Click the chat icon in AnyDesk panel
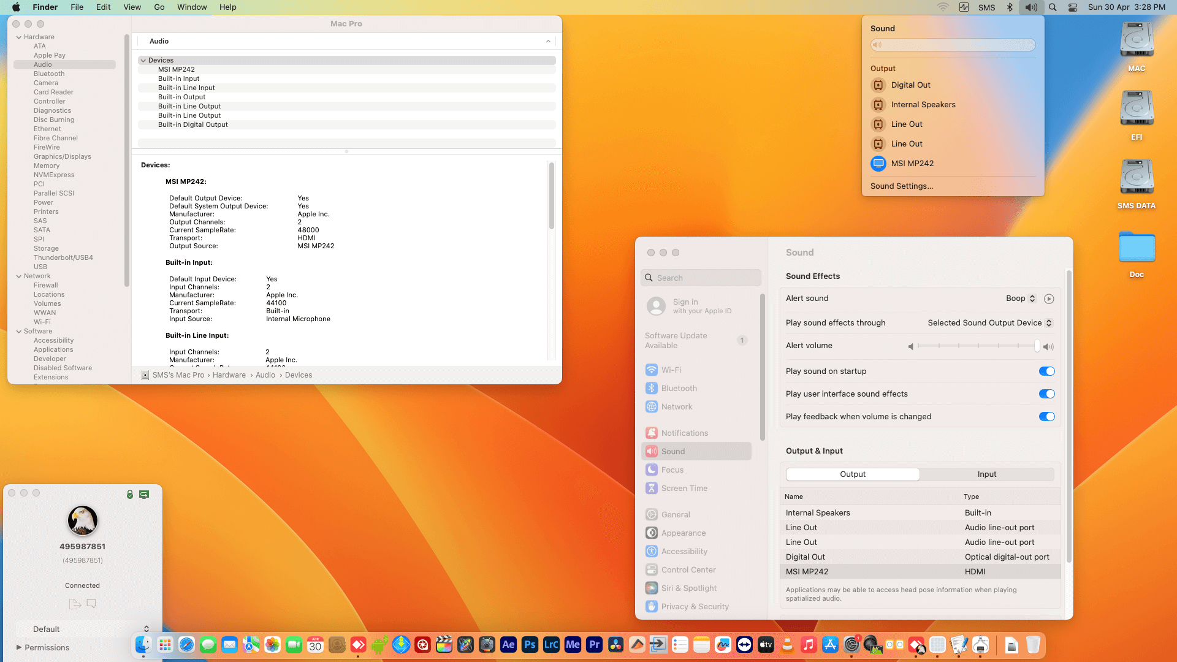Viewport: 1177px width, 662px height. pos(91,604)
